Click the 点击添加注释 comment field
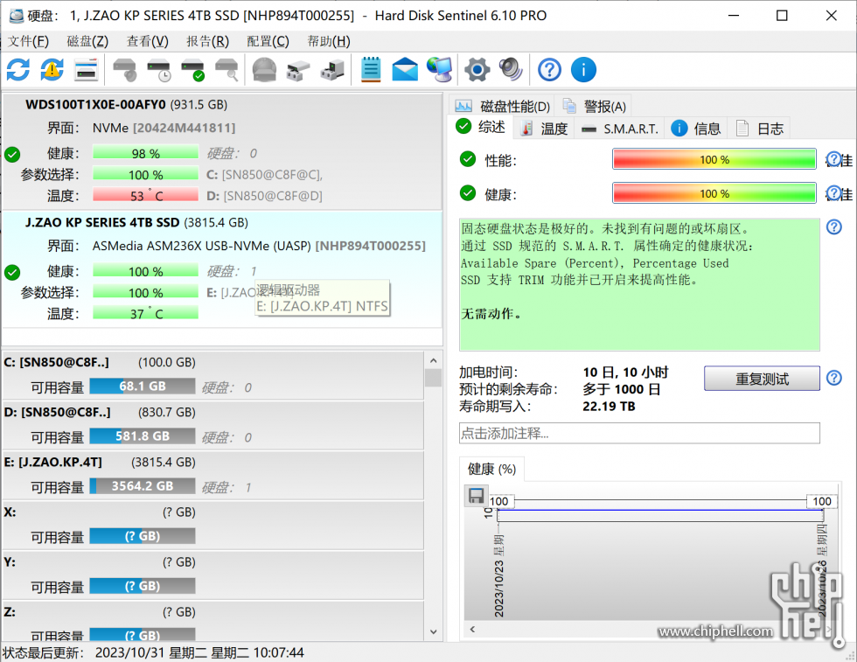The height and width of the screenshot is (662, 857). click(x=639, y=433)
